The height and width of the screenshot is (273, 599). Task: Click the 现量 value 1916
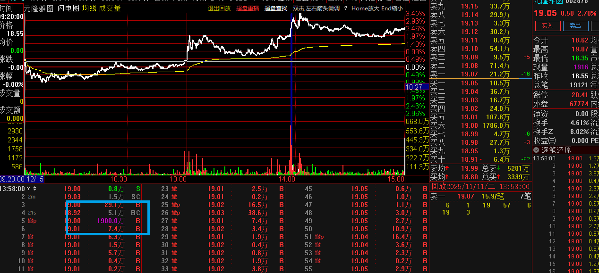coord(581,67)
